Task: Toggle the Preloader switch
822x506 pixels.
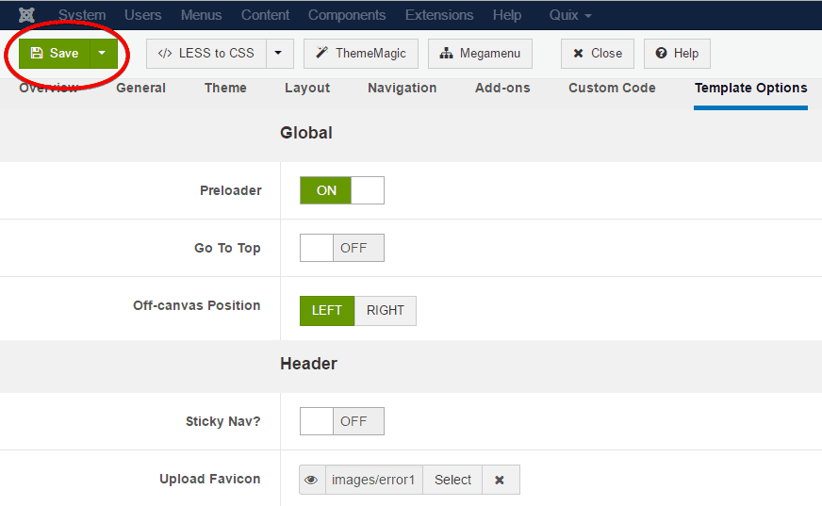Action: point(341,190)
